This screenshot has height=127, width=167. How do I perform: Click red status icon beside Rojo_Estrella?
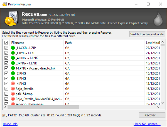(x=13, y=89)
